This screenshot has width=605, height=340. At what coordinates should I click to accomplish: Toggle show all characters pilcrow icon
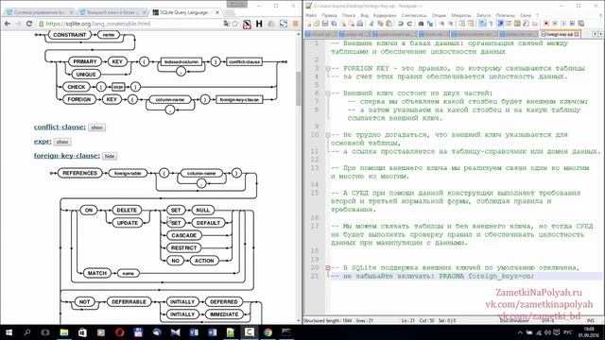(x=491, y=24)
